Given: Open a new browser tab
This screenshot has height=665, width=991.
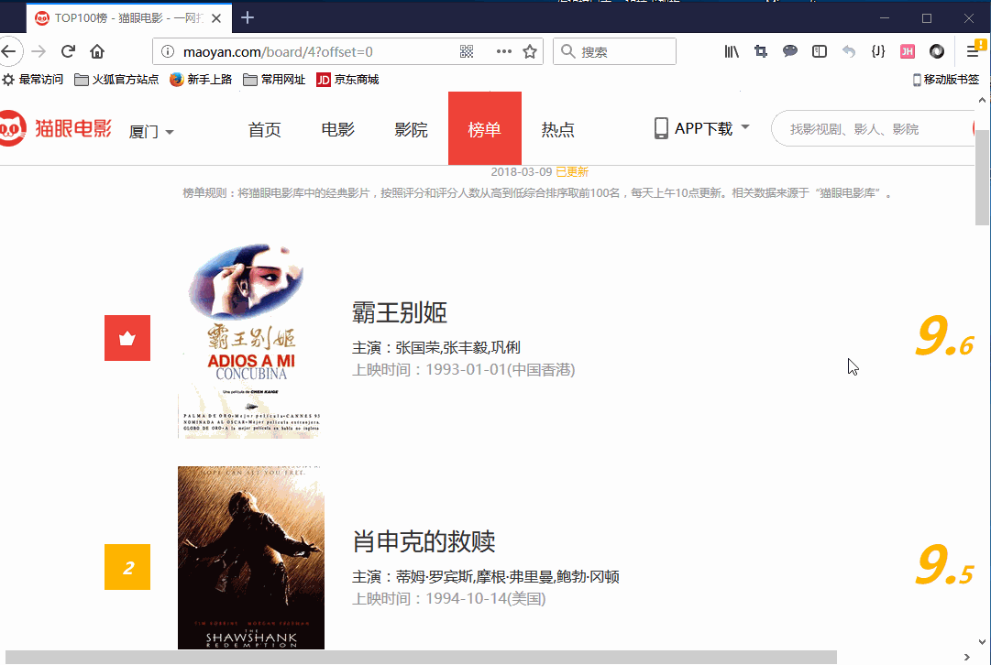Looking at the screenshot, I should coord(248,17).
